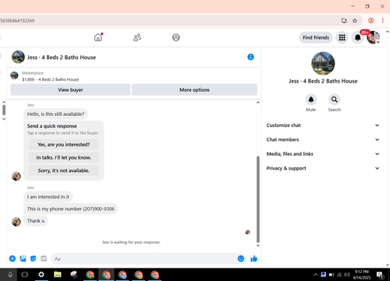Expand the Chat members section
This screenshot has height=281, width=390.
coord(323,139)
